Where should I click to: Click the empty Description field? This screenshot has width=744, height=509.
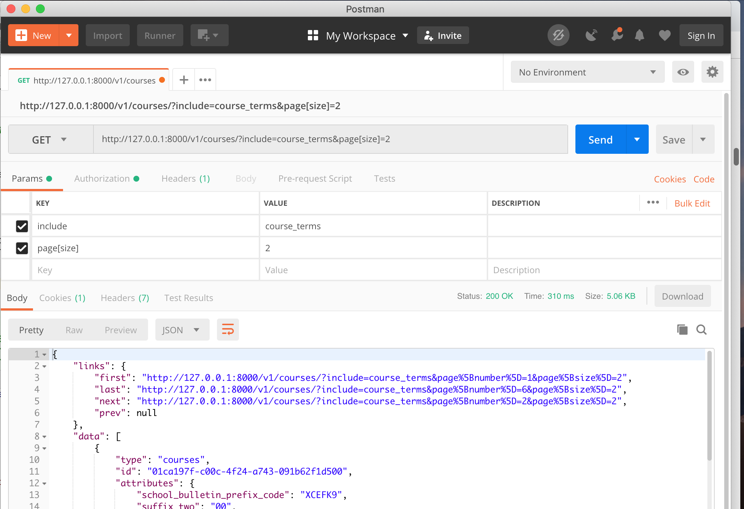(605, 270)
